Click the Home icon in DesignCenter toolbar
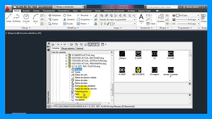 coord(85,44)
